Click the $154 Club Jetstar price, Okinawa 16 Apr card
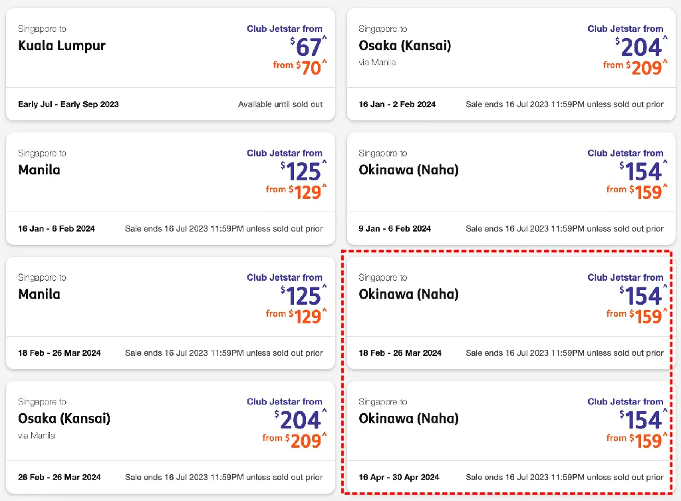This screenshot has width=681, height=501. tap(643, 419)
